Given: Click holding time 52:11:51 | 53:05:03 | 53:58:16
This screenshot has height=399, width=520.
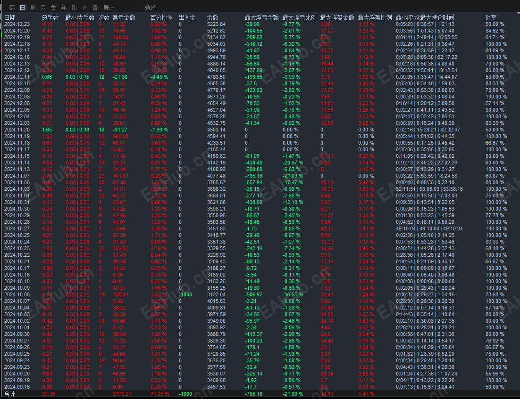Looking at the screenshot, I should click(x=429, y=189).
